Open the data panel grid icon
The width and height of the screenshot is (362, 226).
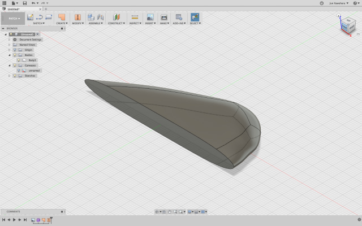(x=4, y=3)
